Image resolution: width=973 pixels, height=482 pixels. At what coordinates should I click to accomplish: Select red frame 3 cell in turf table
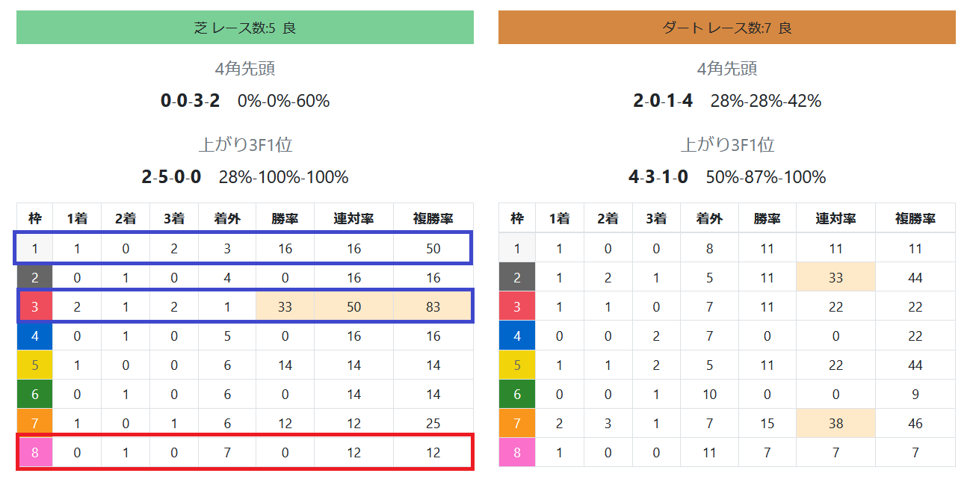[35, 306]
